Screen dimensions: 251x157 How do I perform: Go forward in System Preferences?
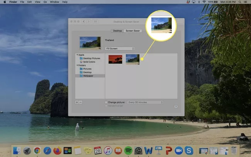point(88,22)
